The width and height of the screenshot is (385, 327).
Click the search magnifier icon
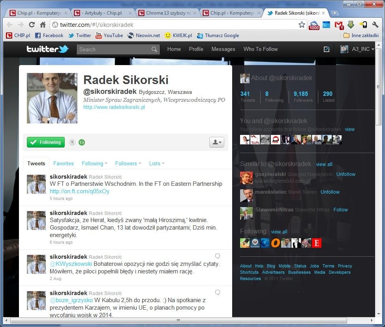click(x=154, y=49)
